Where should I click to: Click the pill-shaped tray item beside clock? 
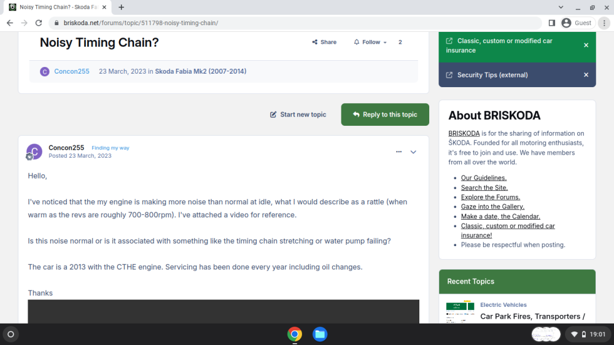[x=546, y=335]
